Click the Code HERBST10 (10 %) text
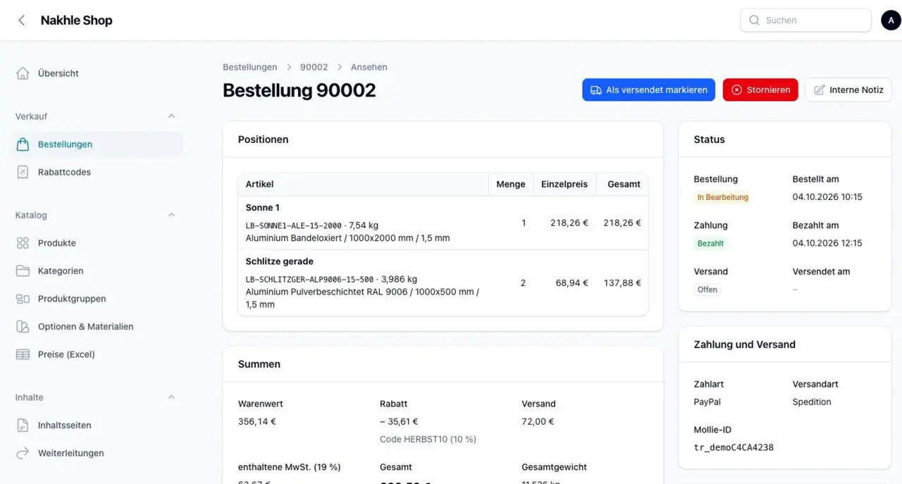The image size is (902, 484). (428, 439)
